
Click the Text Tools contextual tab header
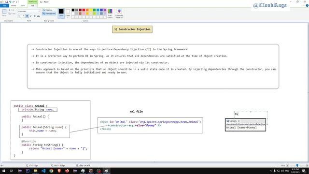tap(32, 1)
